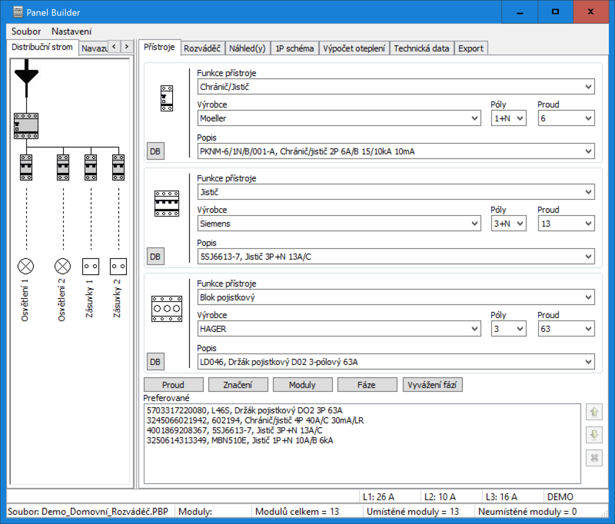Image resolution: width=615 pixels, height=524 pixels.
Task: Open Popis dropdown with LD046
Action: (396, 362)
